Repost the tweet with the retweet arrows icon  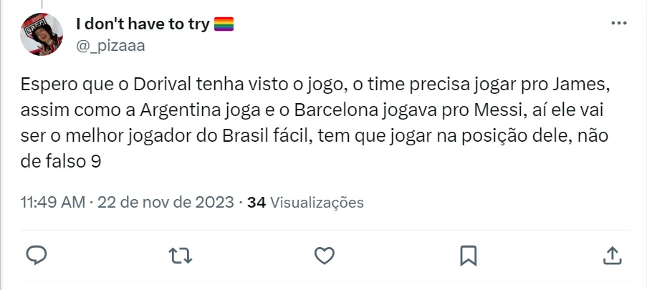(x=181, y=255)
